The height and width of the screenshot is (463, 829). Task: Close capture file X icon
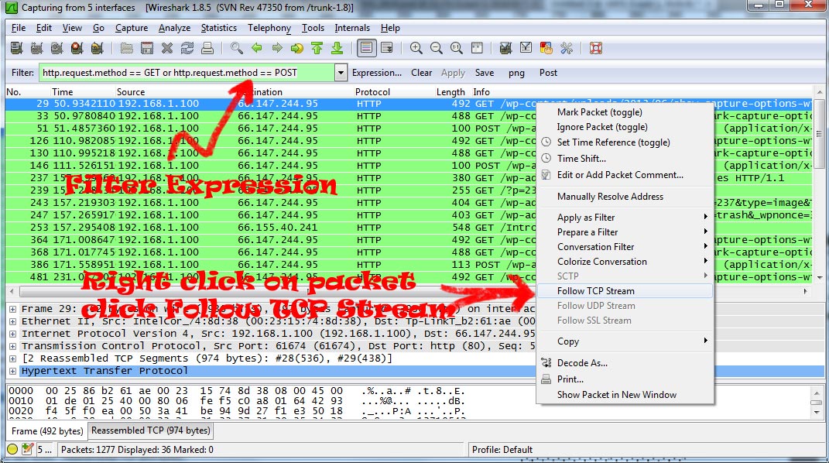(x=167, y=49)
